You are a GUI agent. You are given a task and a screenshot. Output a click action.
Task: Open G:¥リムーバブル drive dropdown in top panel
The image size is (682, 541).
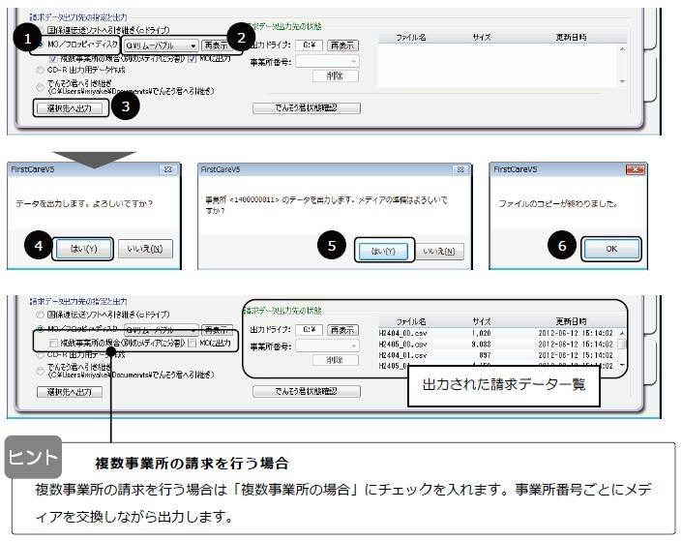tap(193, 45)
